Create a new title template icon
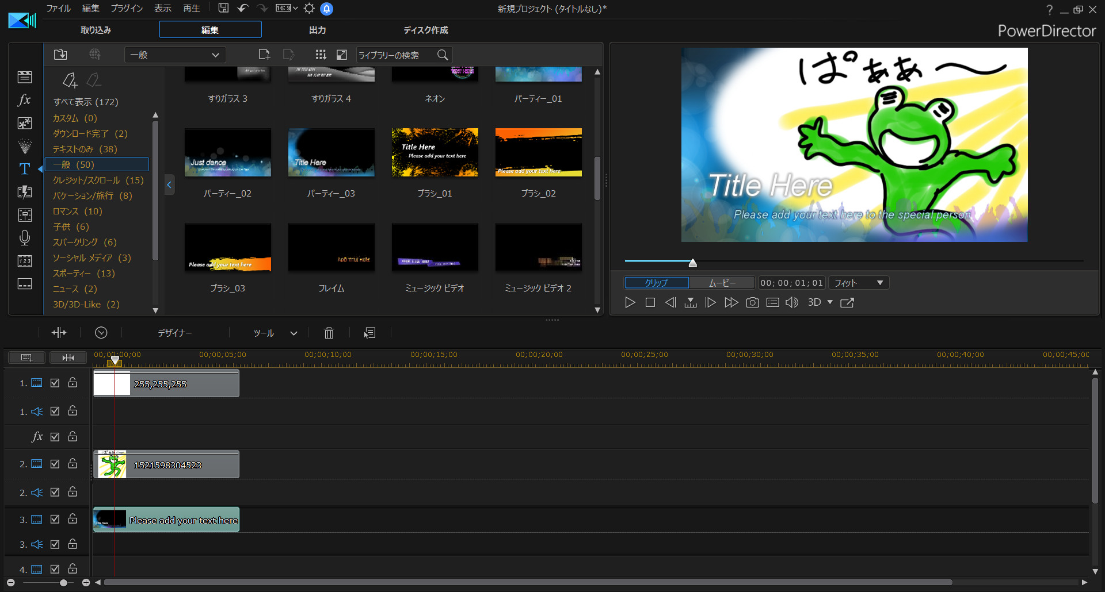 [264, 55]
